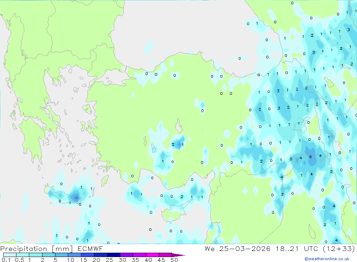This screenshot has width=357, height=262.
Task: Click the "45" legend scale label
Action: 161,260
